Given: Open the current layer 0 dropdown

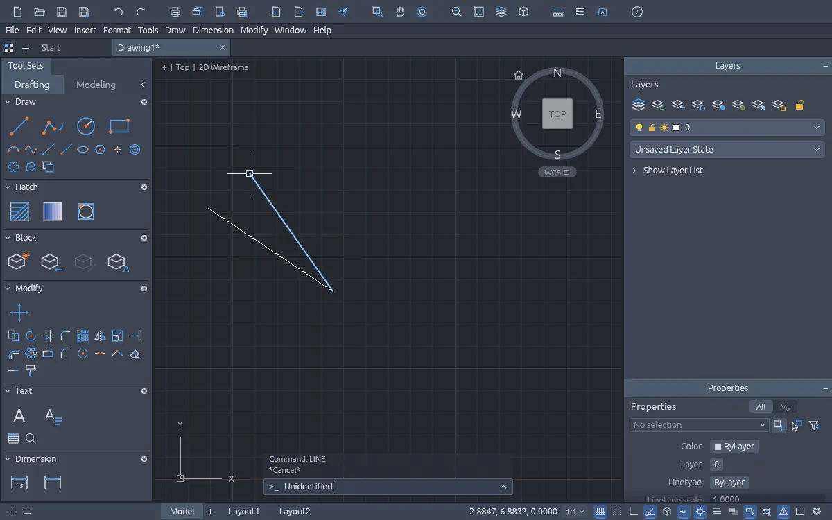Looking at the screenshot, I should click(x=727, y=128).
